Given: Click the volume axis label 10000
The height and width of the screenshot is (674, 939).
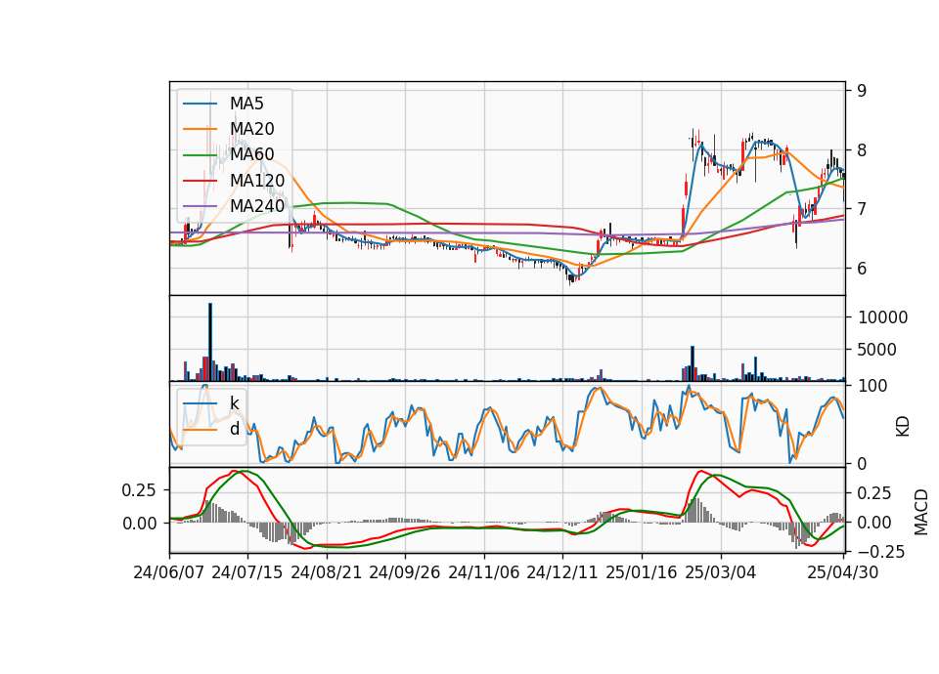Looking at the screenshot, I should pos(882,317).
